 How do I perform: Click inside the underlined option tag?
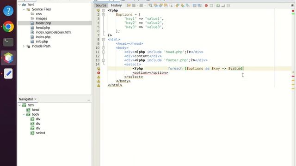150,73
